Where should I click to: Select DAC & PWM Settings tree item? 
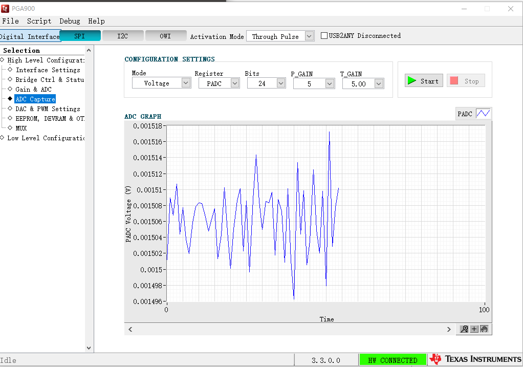(x=48, y=109)
